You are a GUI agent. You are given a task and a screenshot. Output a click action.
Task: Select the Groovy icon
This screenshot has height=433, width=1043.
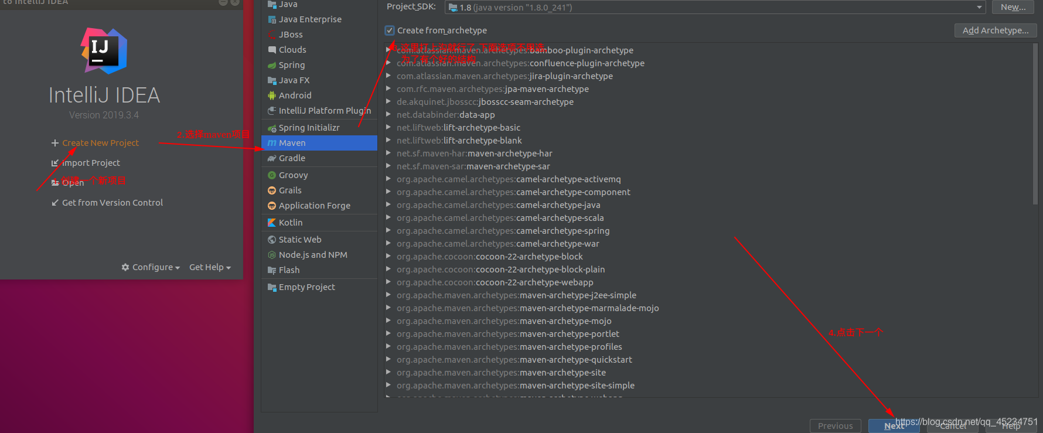click(x=272, y=175)
